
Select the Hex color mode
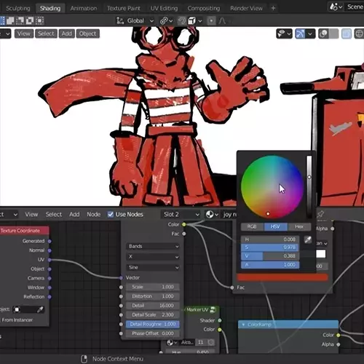[299, 226]
